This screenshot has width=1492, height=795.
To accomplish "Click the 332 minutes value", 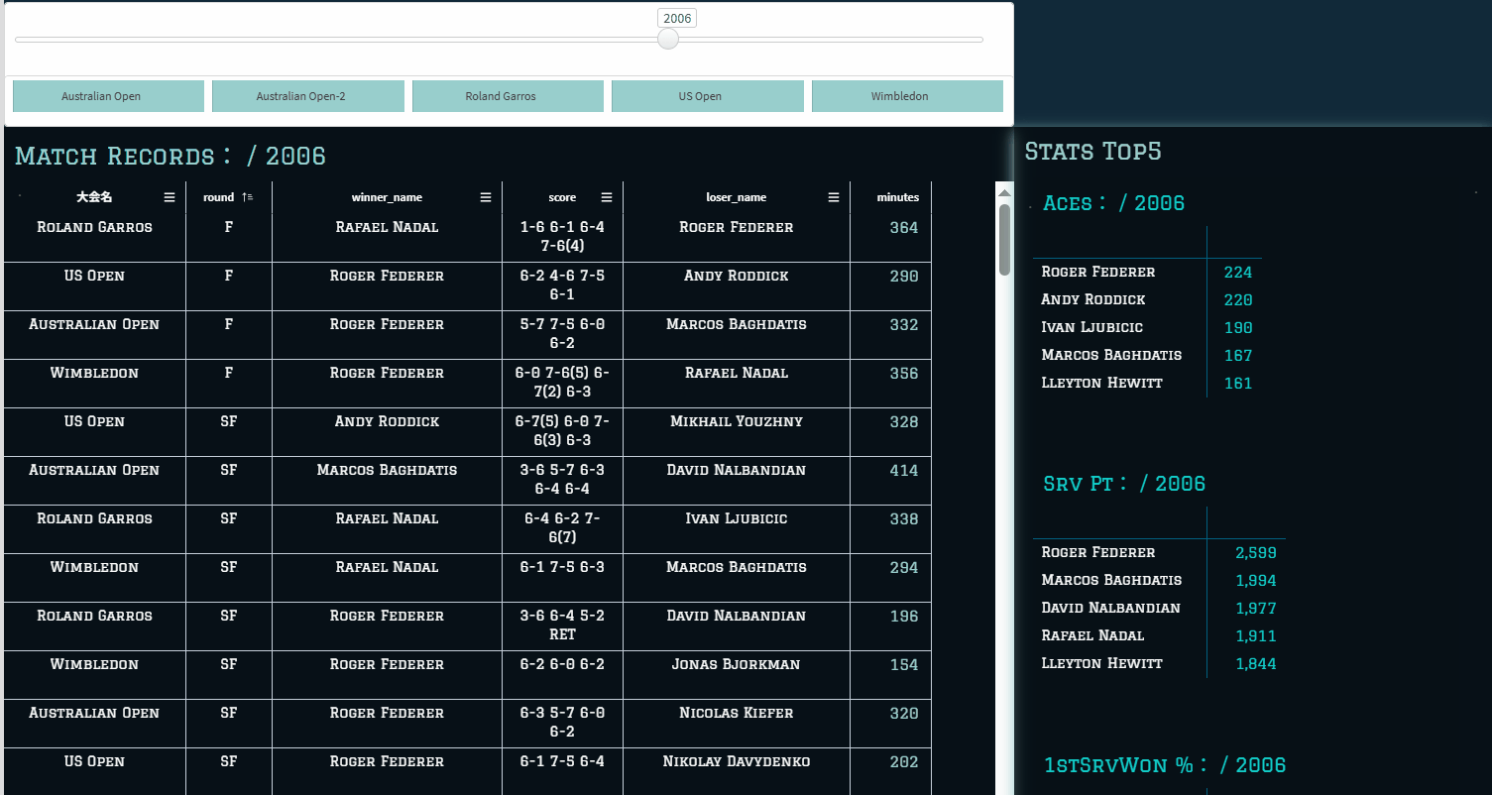I will tap(903, 325).
